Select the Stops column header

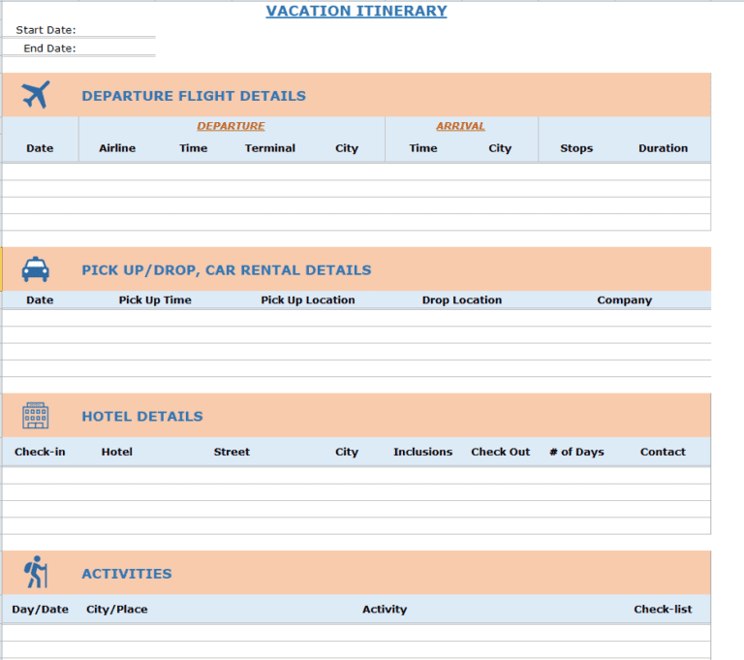coord(576,148)
